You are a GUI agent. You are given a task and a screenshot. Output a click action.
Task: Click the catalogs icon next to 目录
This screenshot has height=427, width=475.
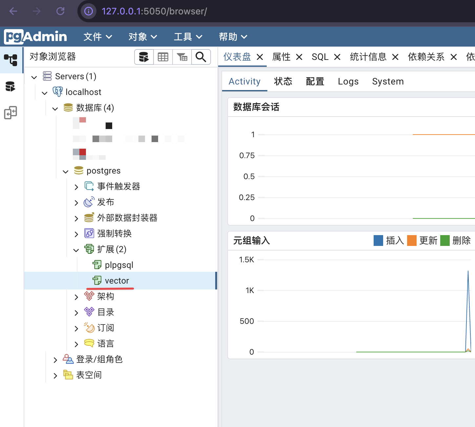tap(89, 312)
